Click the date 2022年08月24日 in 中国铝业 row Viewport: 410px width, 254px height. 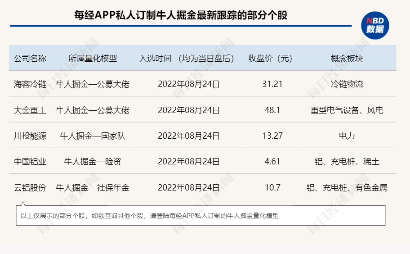(188, 162)
